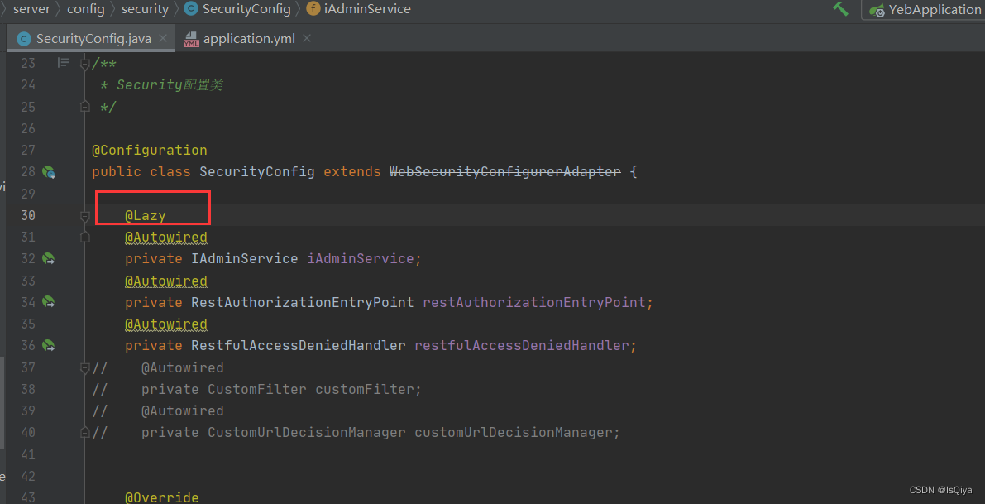Click the YML file icon in application.yml tab
985x504 pixels.
191,37
